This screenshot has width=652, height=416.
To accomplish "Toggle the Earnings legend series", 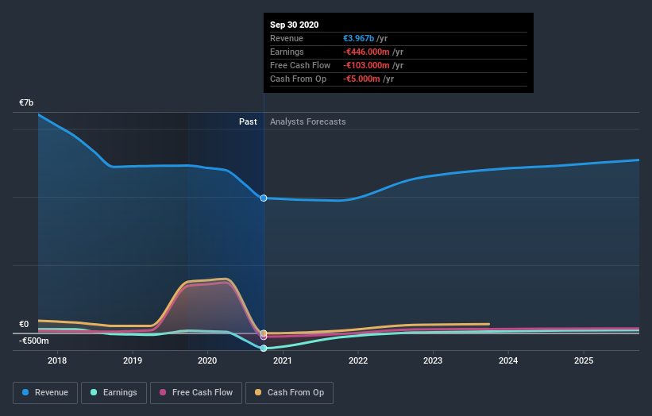I will [x=114, y=393].
